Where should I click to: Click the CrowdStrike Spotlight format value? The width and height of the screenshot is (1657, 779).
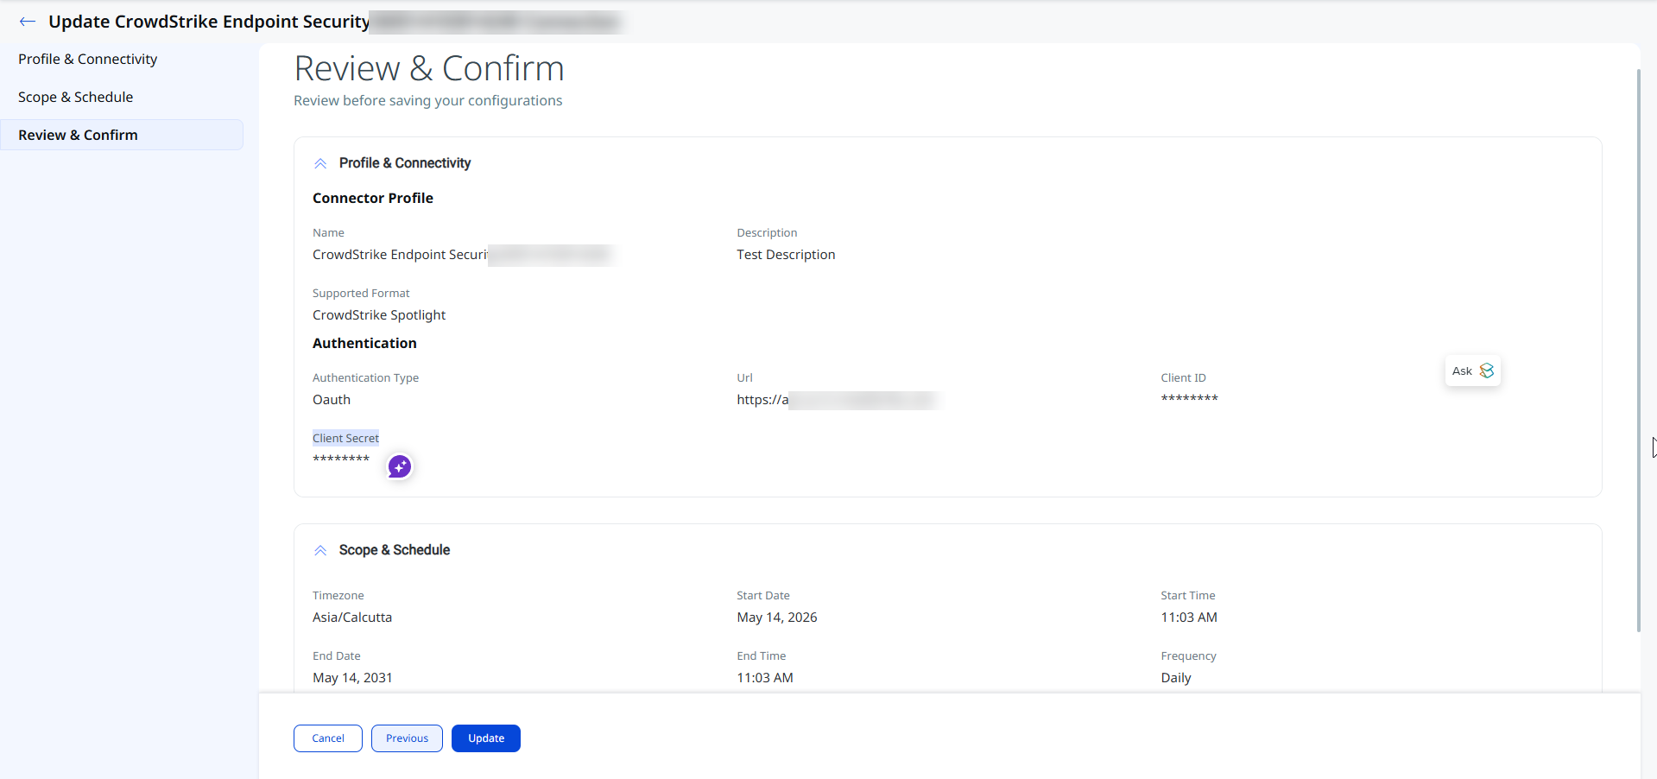(379, 315)
